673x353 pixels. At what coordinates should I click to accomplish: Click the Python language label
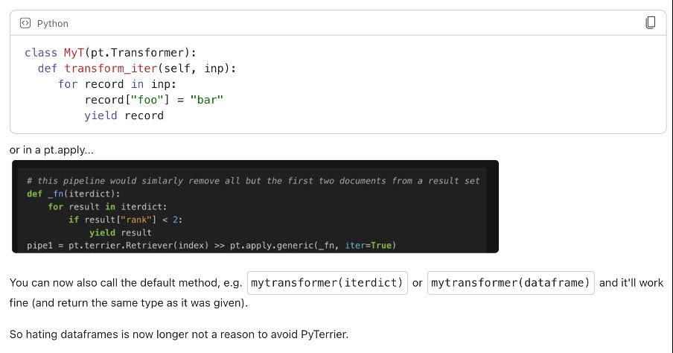52,24
